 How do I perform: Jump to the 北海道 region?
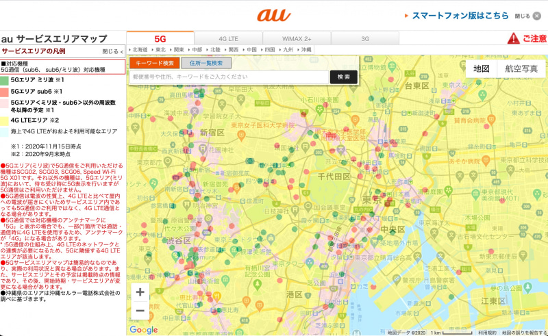click(138, 49)
